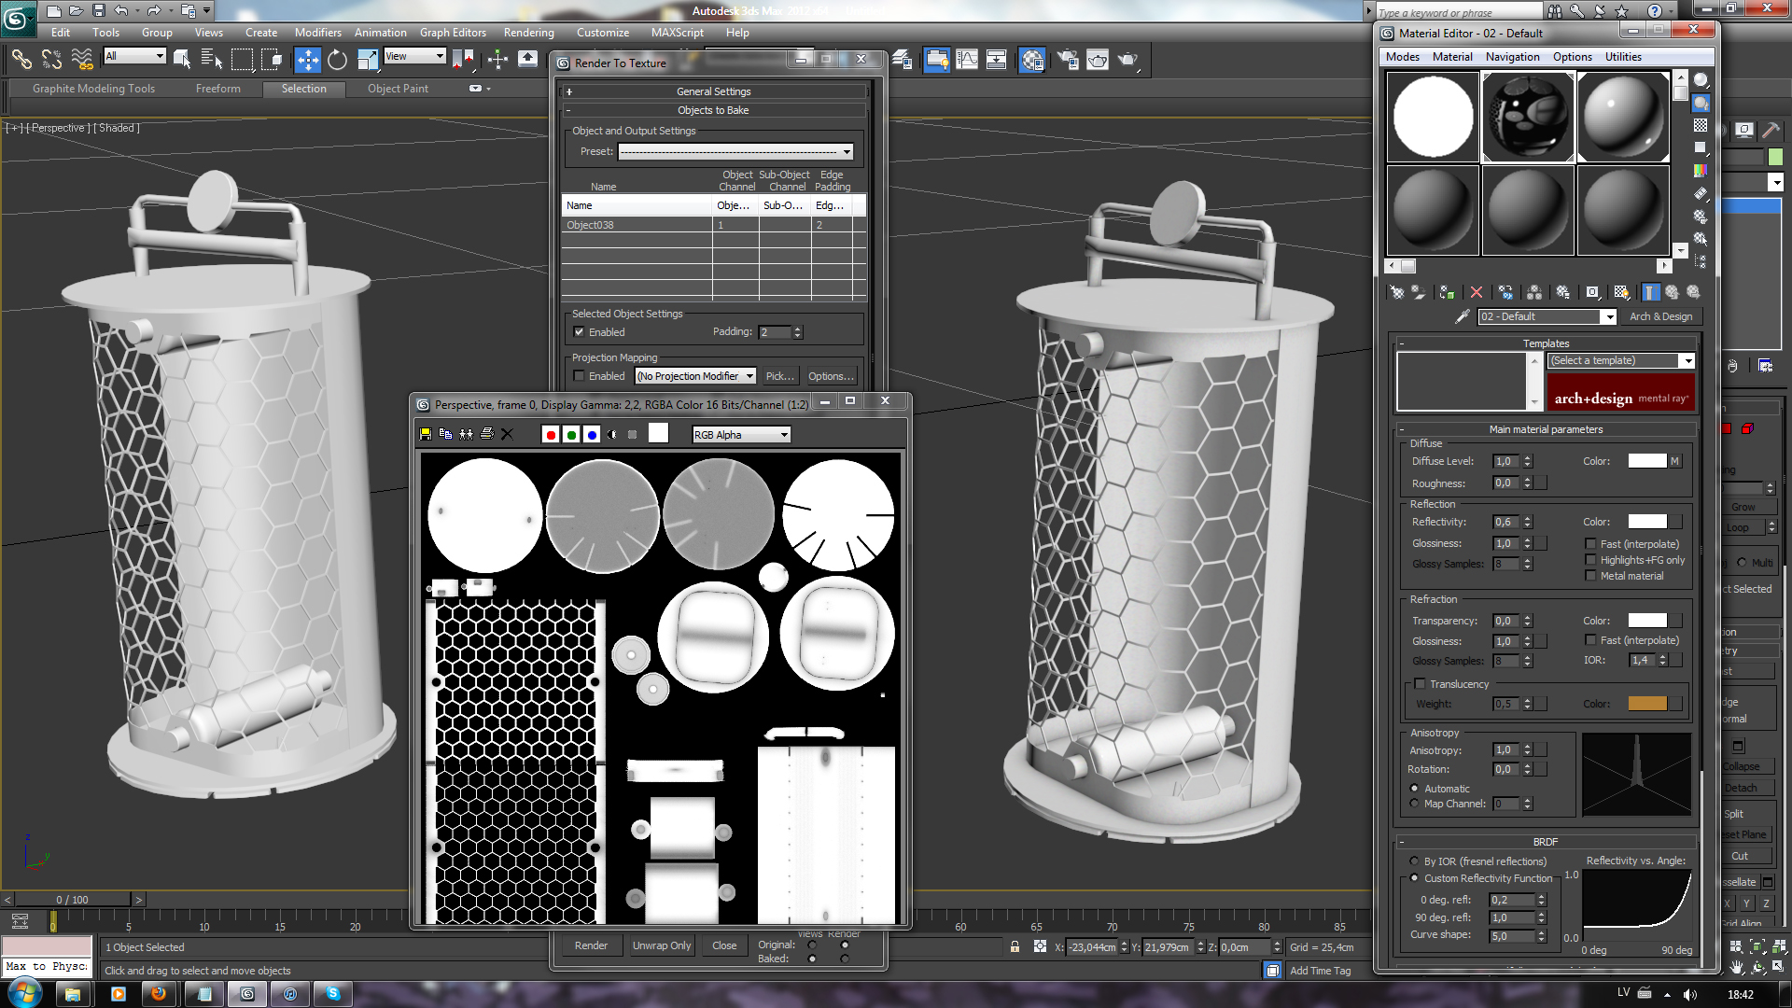Toggle the Selected Object Enabled checkbox

[579, 332]
